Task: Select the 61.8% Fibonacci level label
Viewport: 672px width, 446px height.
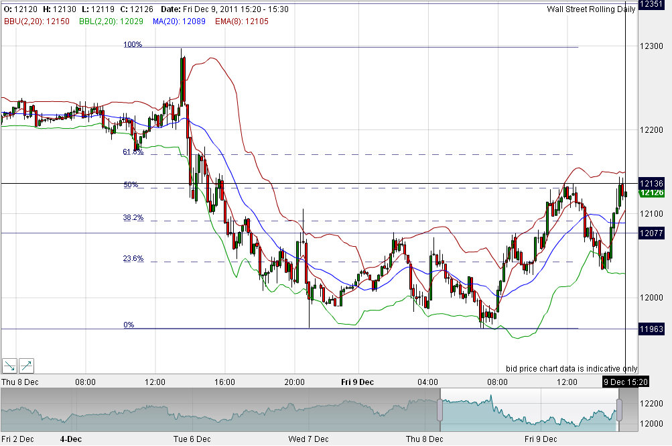Action: click(133, 152)
